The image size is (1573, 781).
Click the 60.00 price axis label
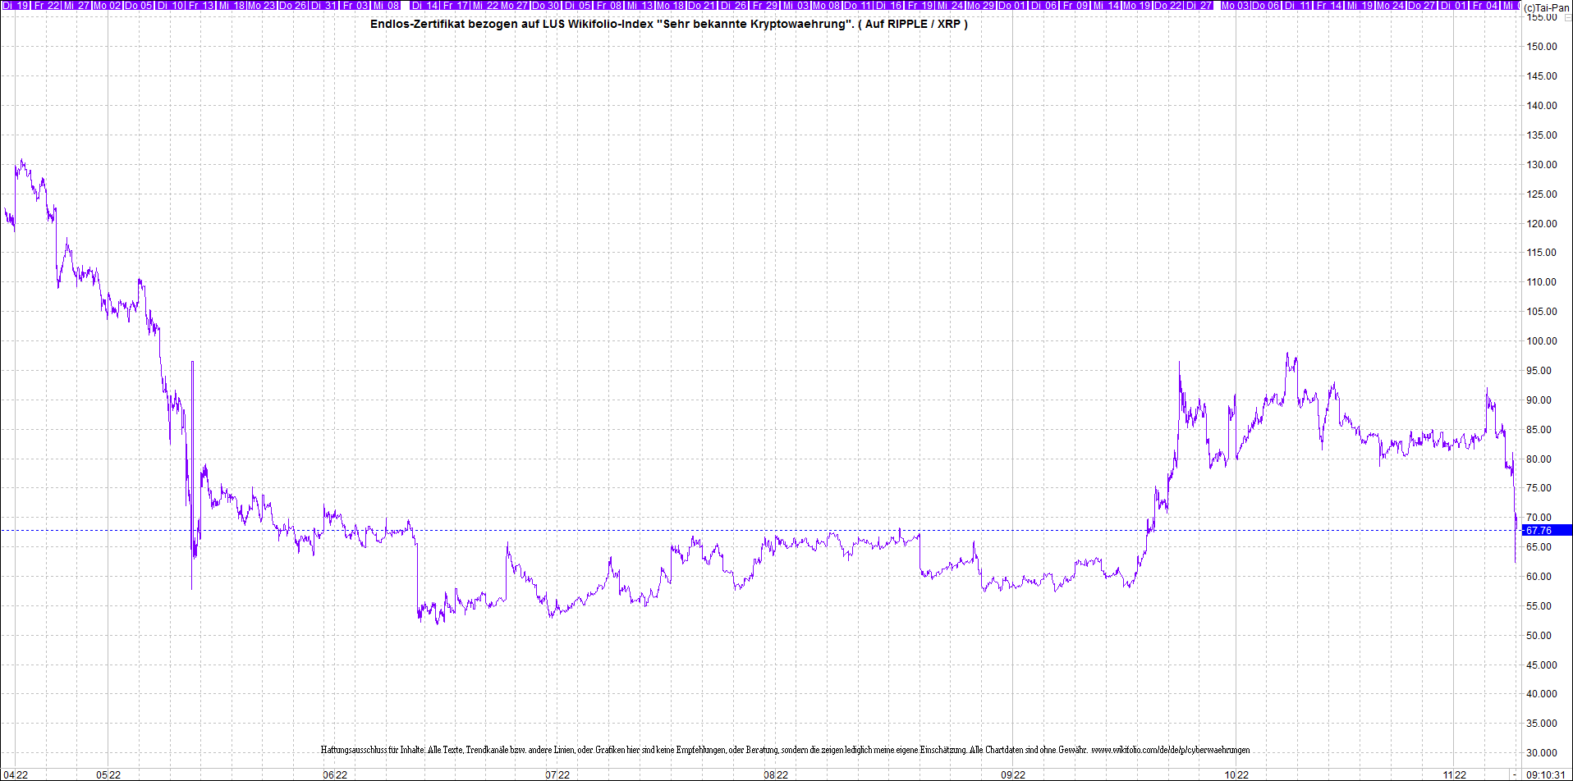pyautogui.click(x=1539, y=577)
